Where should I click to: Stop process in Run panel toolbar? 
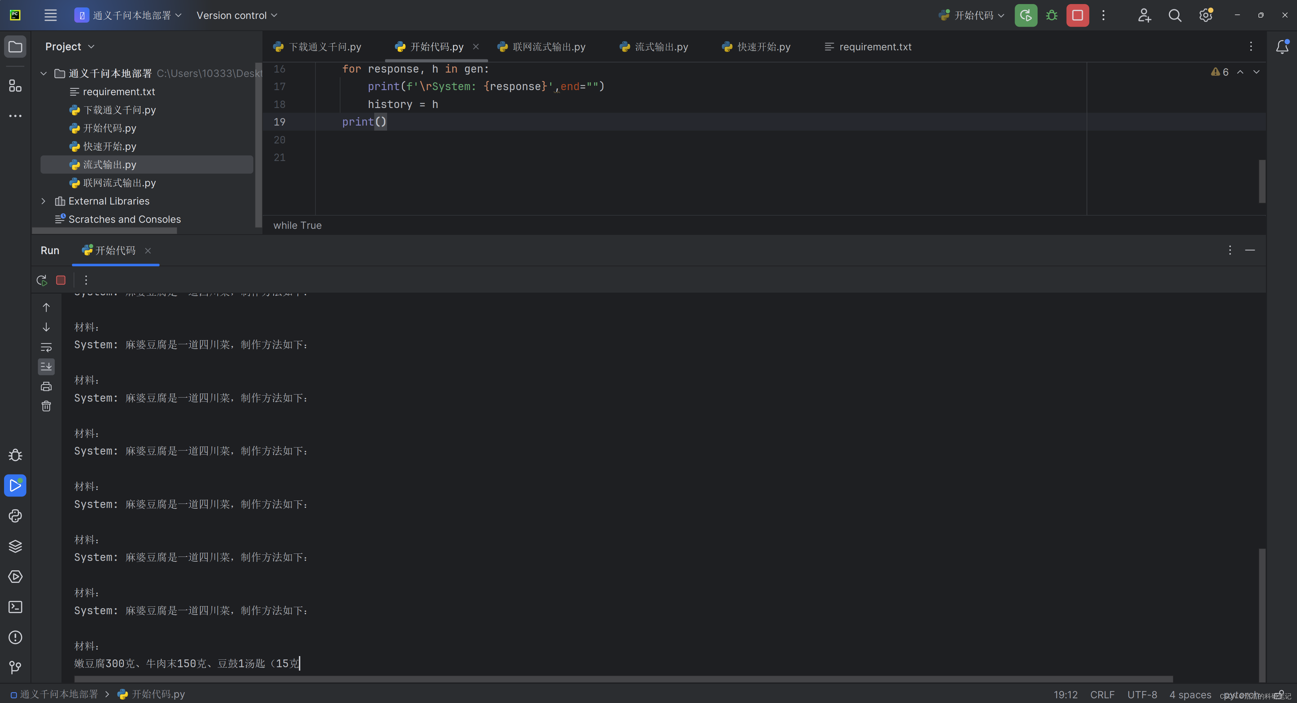tap(61, 280)
